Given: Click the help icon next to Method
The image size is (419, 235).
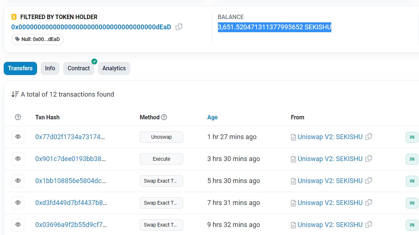Looking at the screenshot, I should point(164,117).
